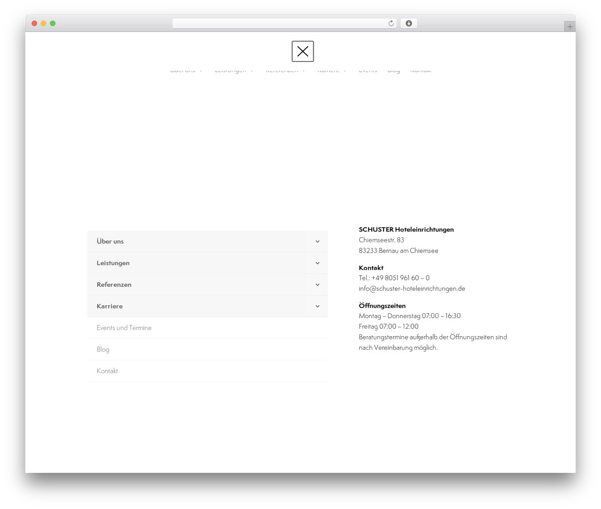
Task: Focus the browser address bar
Action: pos(284,23)
